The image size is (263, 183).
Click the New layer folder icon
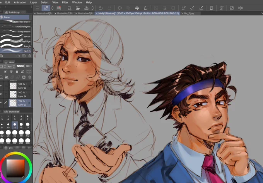point(6,77)
